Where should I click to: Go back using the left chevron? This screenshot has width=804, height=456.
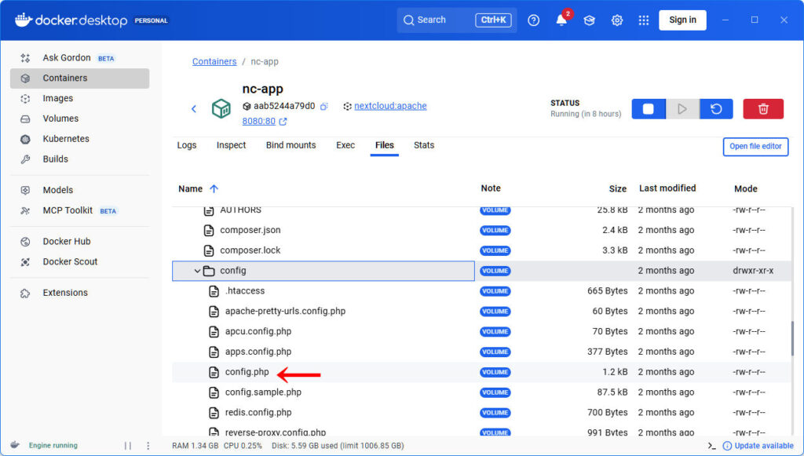point(194,109)
